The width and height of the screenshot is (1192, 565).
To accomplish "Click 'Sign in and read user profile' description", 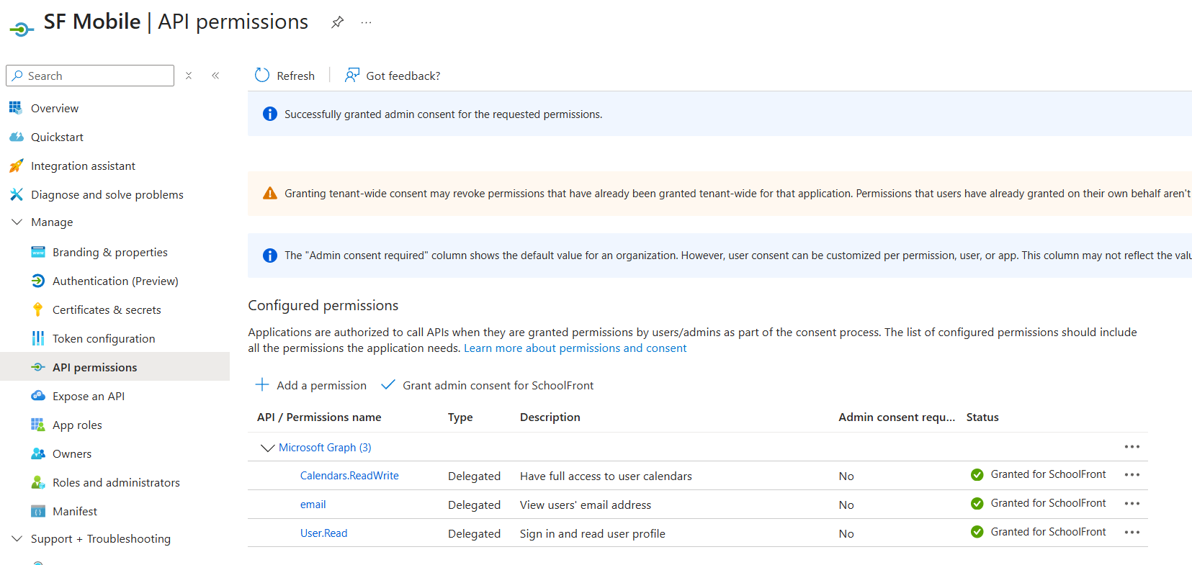I will tap(593, 534).
